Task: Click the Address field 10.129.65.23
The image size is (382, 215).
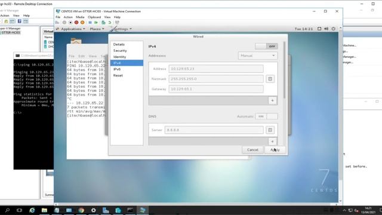Action: tap(216, 69)
